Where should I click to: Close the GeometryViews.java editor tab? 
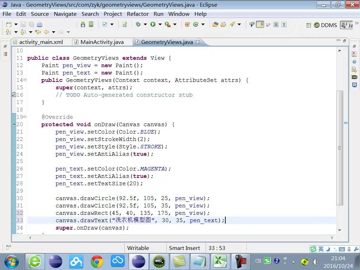coord(198,42)
